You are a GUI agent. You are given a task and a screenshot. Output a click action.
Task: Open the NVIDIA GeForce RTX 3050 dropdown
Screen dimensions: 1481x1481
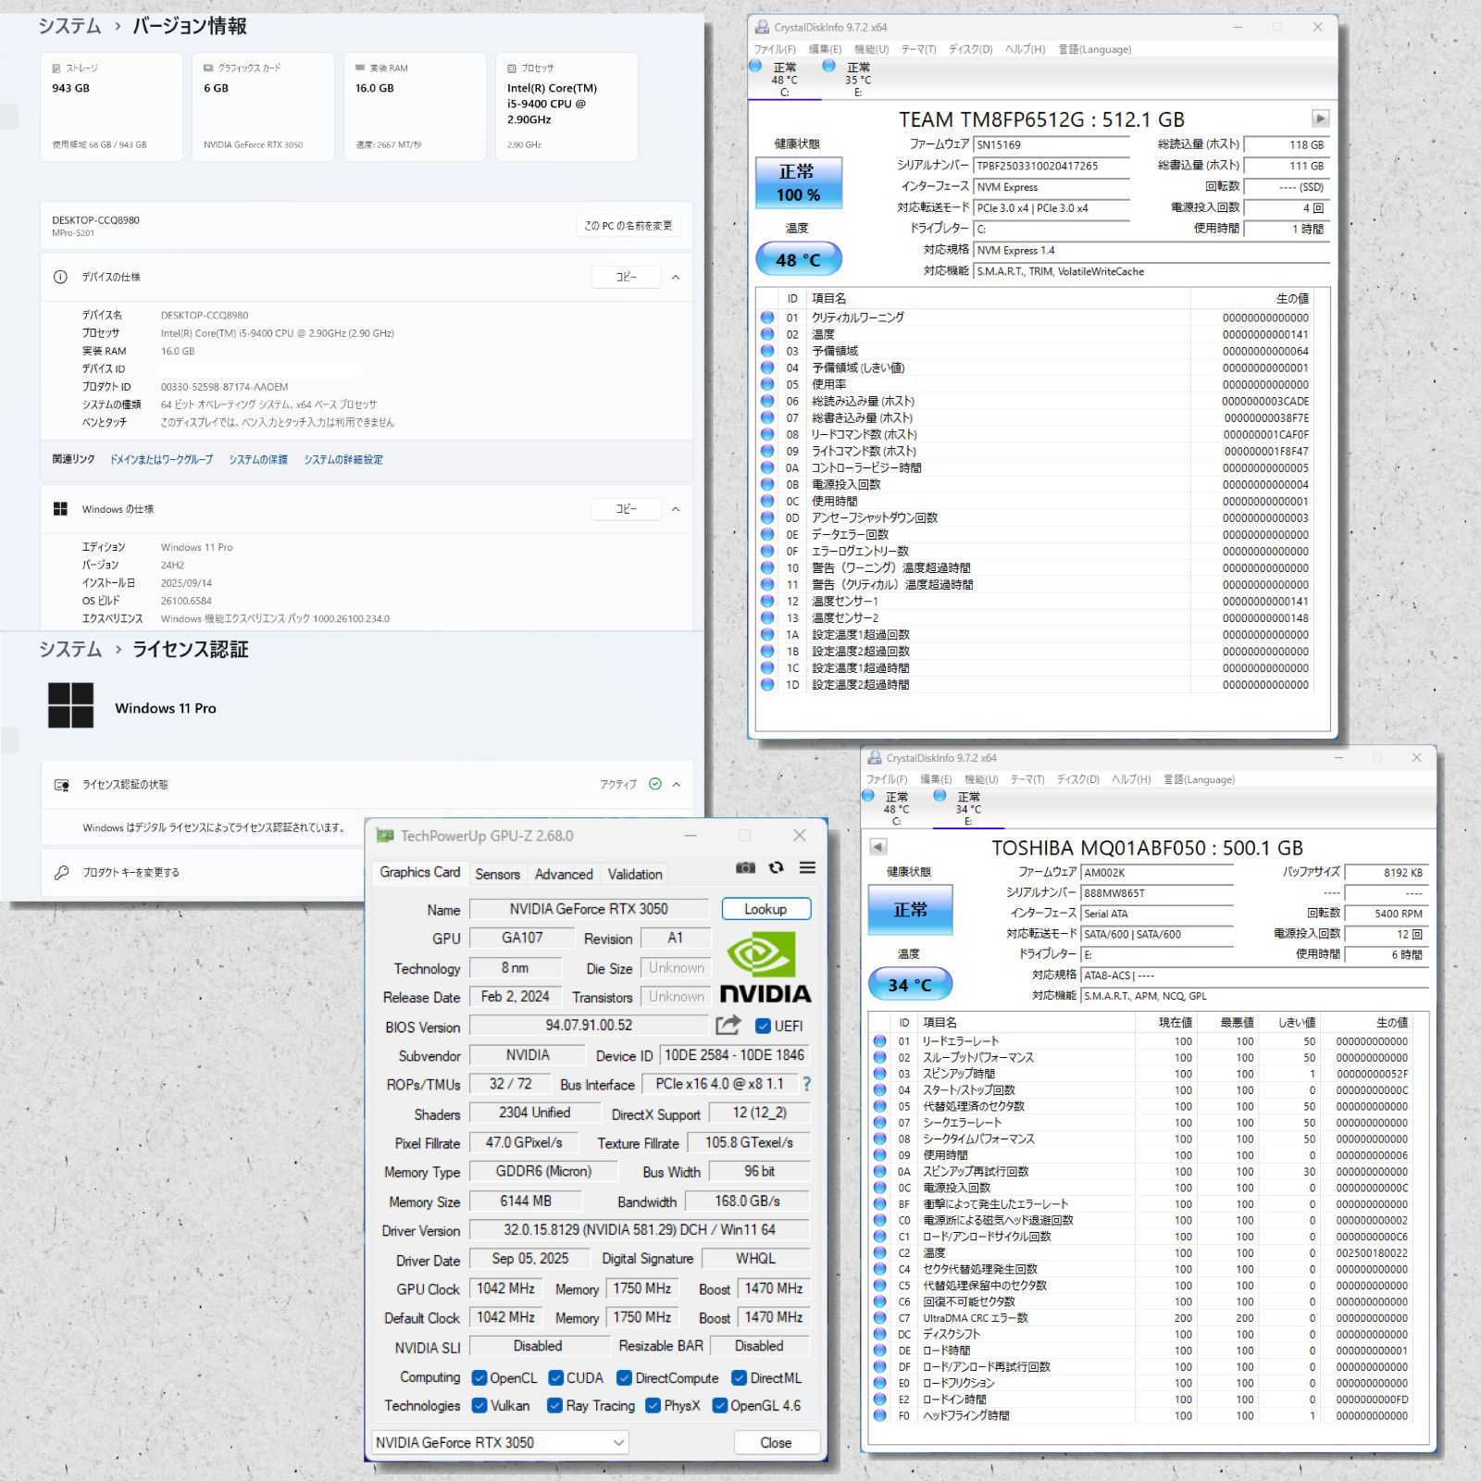click(x=500, y=1442)
